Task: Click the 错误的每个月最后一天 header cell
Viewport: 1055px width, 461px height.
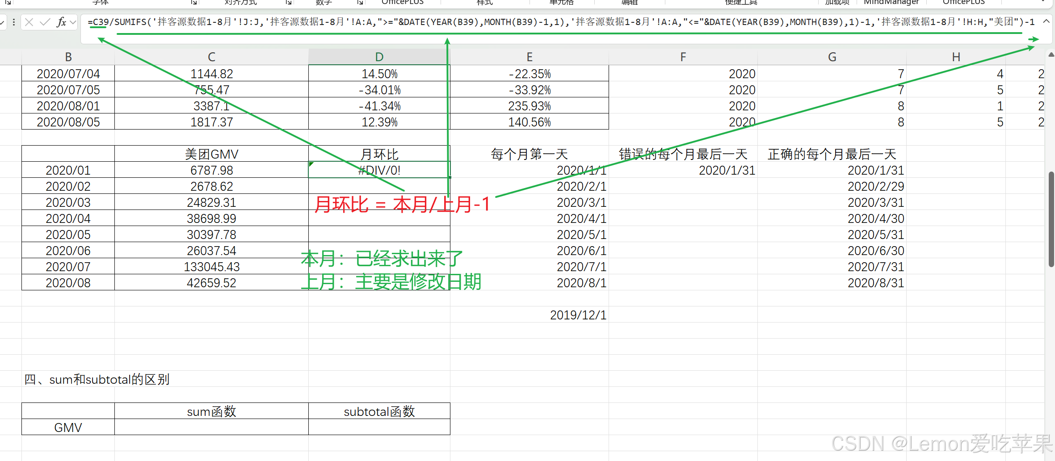Action: (683, 154)
